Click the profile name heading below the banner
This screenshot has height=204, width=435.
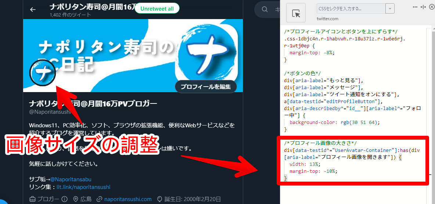93,104
